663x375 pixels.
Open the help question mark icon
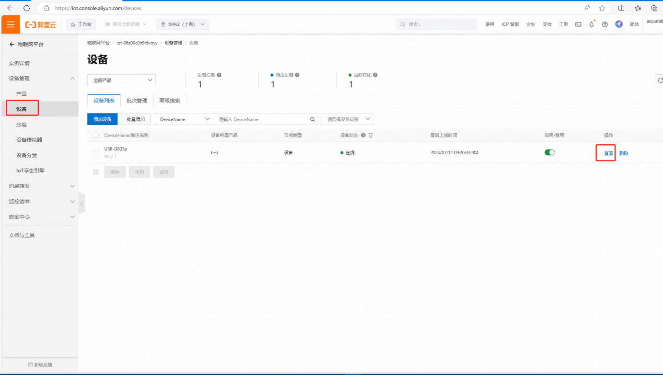coord(605,24)
